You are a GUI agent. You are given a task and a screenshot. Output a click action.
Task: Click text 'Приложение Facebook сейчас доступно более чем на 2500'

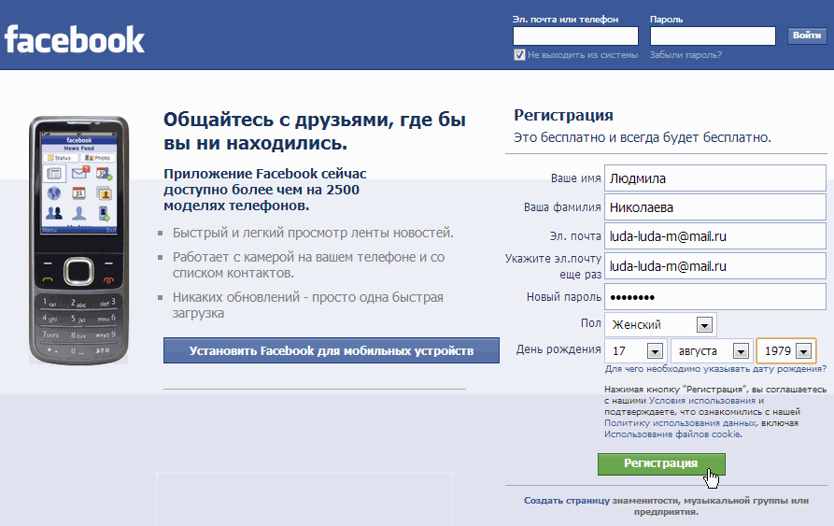[x=265, y=181]
